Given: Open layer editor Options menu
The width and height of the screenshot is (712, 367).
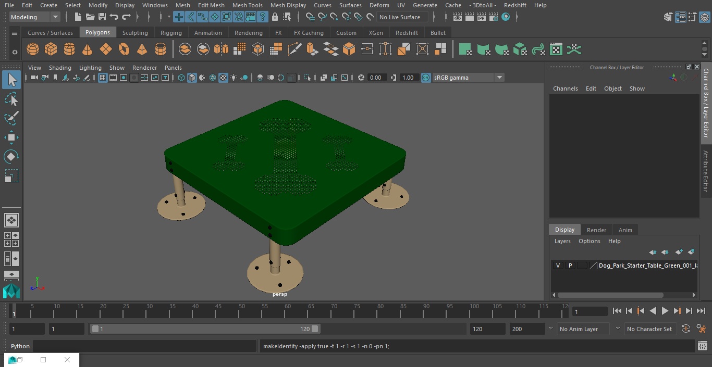Looking at the screenshot, I should pyautogui.click(x=590, y=241).
